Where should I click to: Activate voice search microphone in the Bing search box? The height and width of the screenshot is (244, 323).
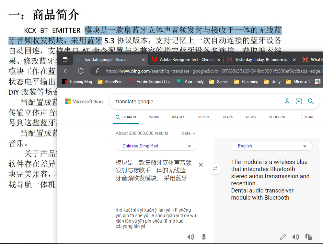[x=287, y=101]
